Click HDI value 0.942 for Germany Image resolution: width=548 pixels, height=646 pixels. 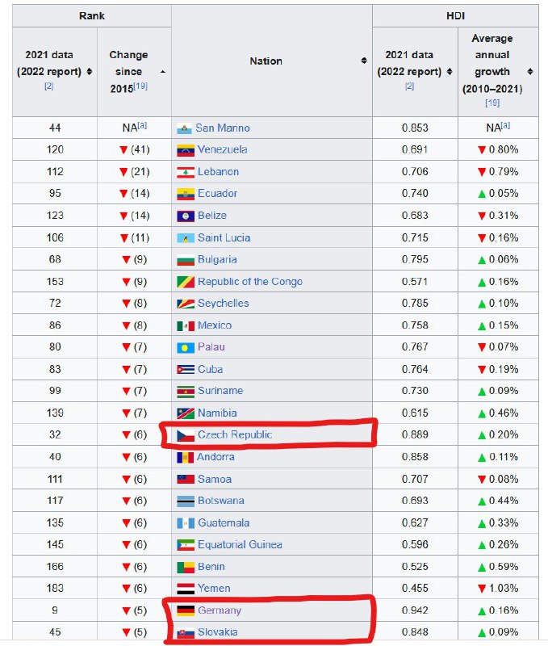coord(415,610)
